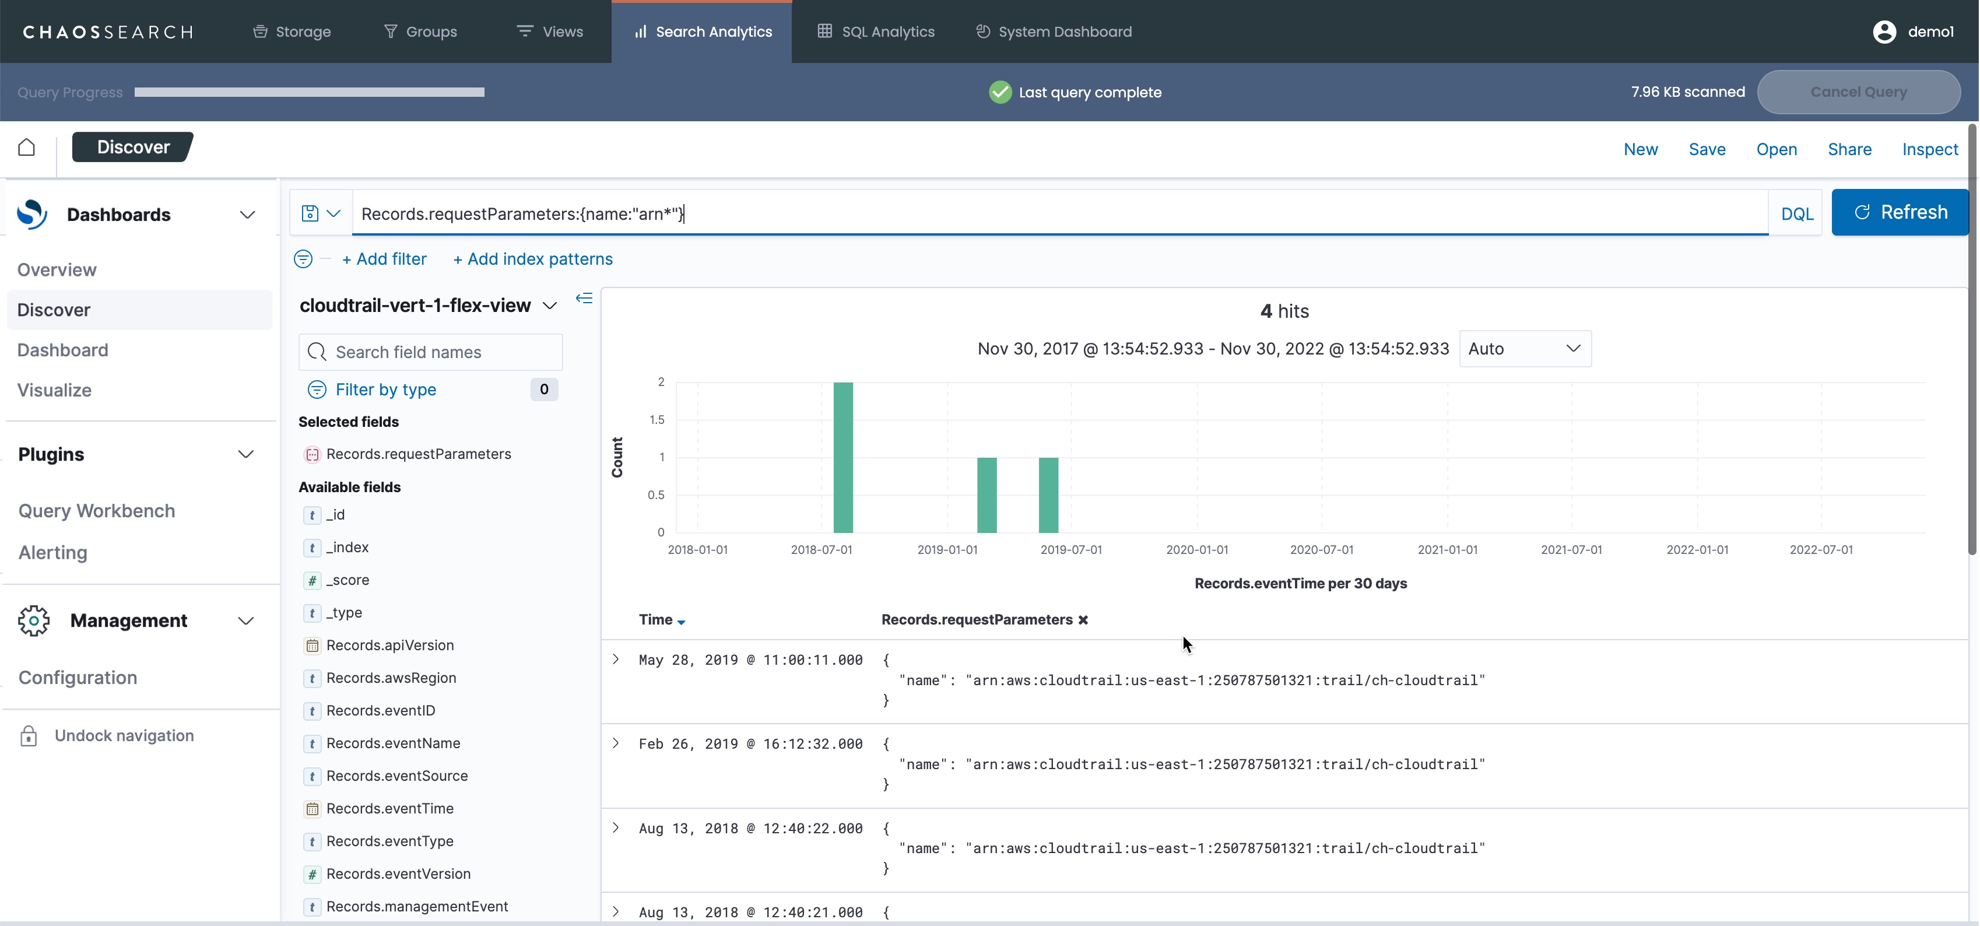
Task: Open the Auto interval dropdown
Action: (x=1524, y=349)
